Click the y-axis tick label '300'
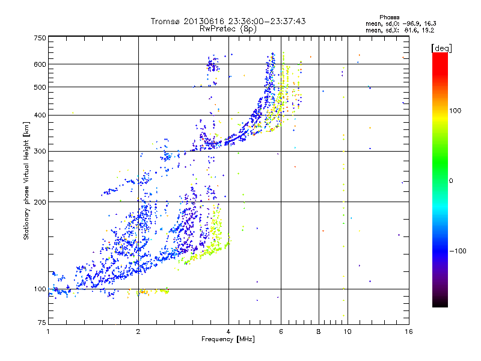Viewport: 481px width, 361px height. [x=40, y=152]
